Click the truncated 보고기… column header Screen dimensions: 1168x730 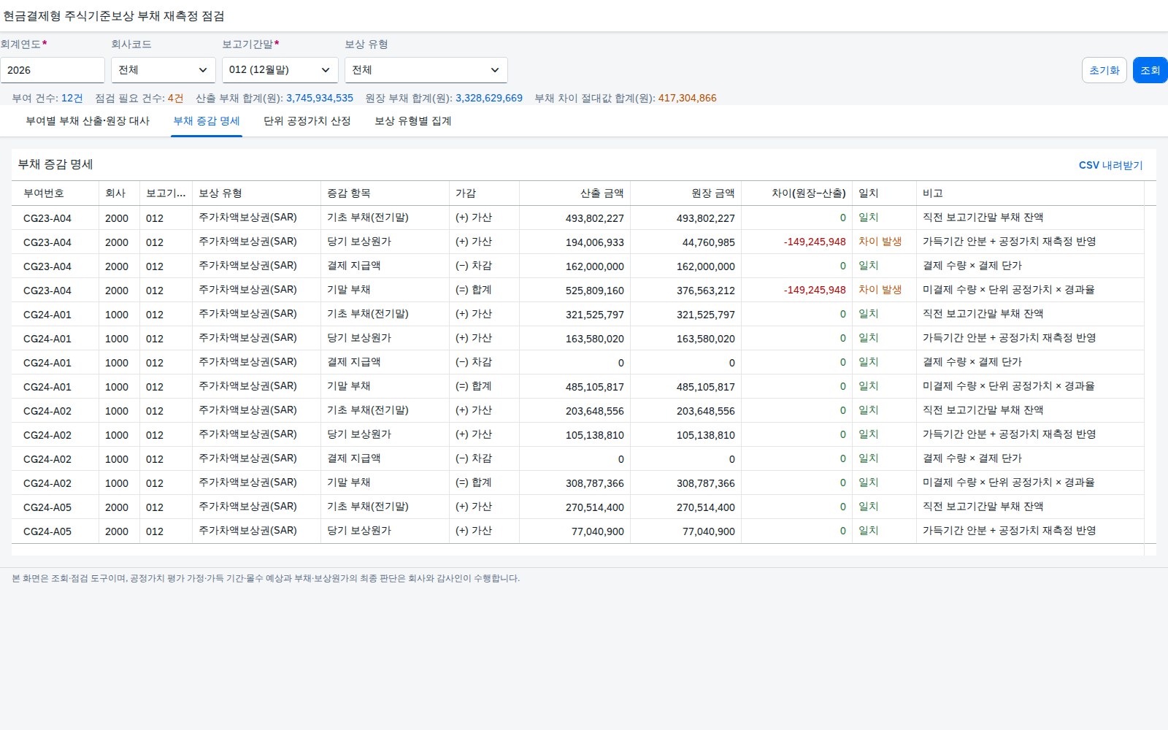166,193
